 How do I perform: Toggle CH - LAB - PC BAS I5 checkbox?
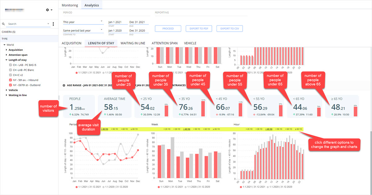11,65
